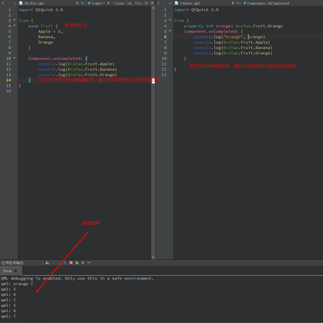Toggle the write-lock icon beside BroTao.qml
The image size is (323, 323).
15,3
